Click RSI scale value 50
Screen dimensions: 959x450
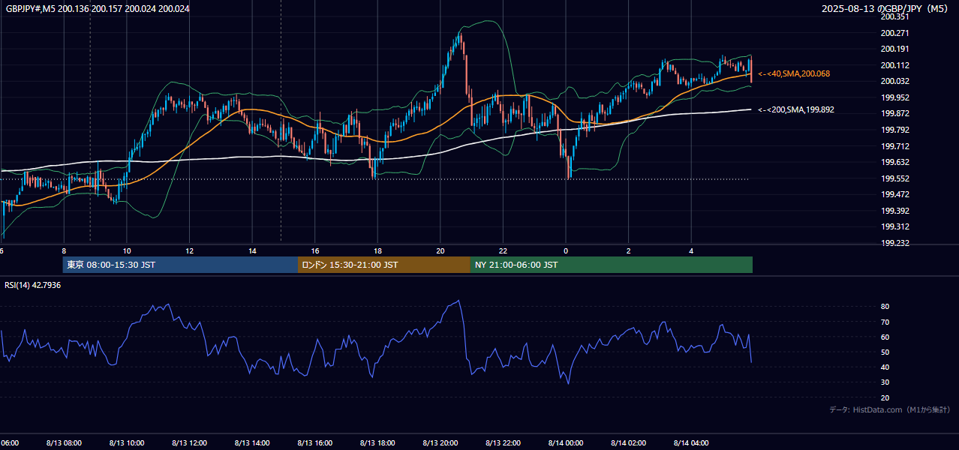(885, 352)
